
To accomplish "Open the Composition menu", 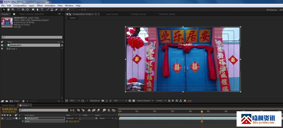I will click(x=20, y=6).
